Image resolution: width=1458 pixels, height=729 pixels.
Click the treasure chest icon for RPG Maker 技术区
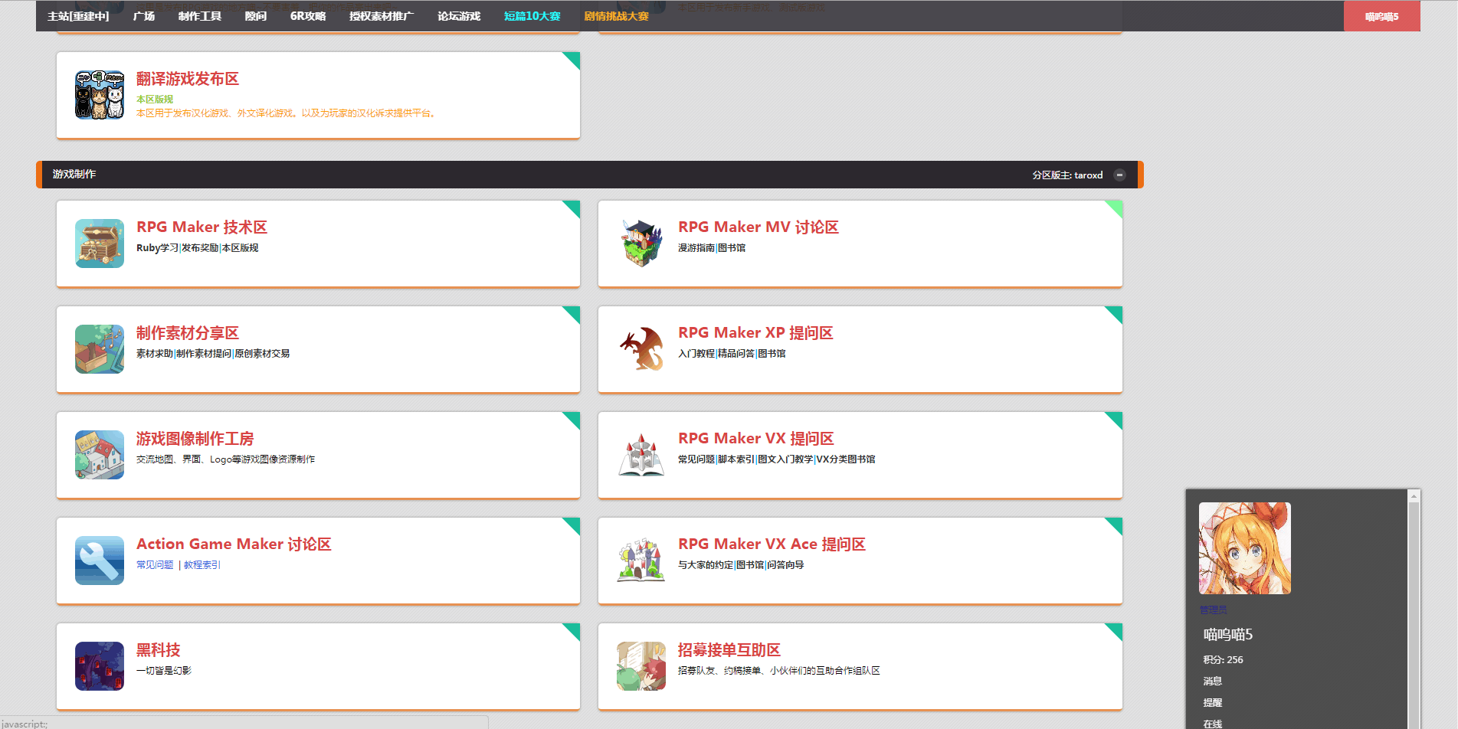(x=100, y=244)
